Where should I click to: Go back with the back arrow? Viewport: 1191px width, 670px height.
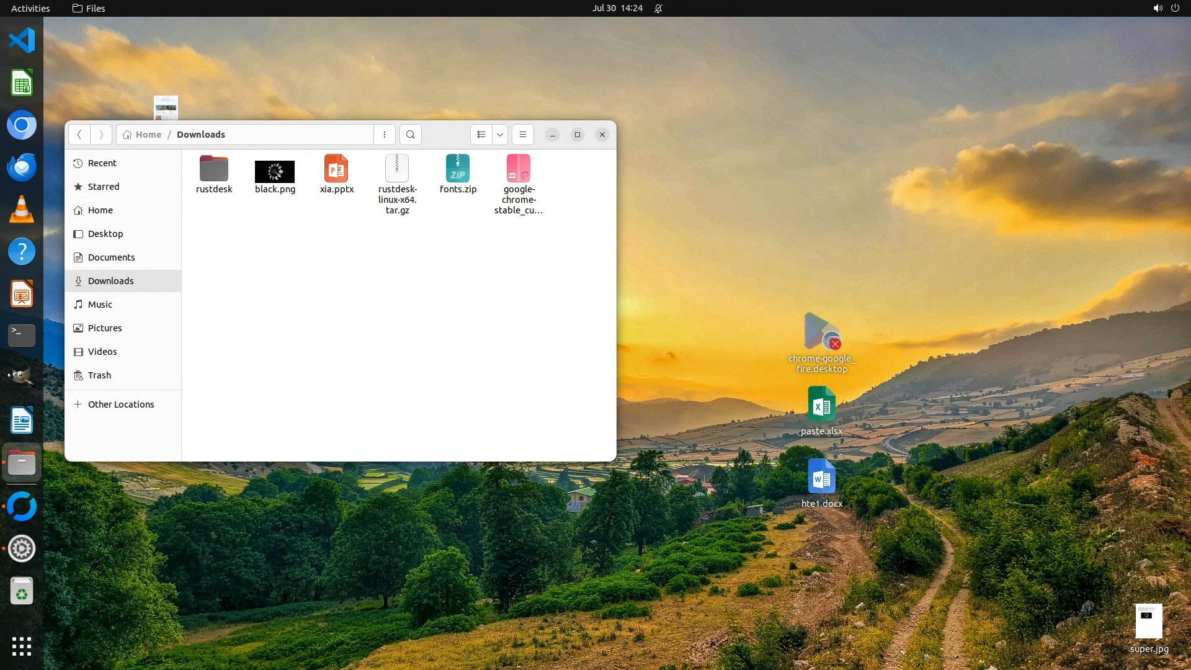(x=79, y=135)
